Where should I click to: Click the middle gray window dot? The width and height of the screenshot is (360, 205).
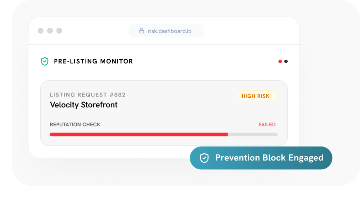[x=50, y=31]
